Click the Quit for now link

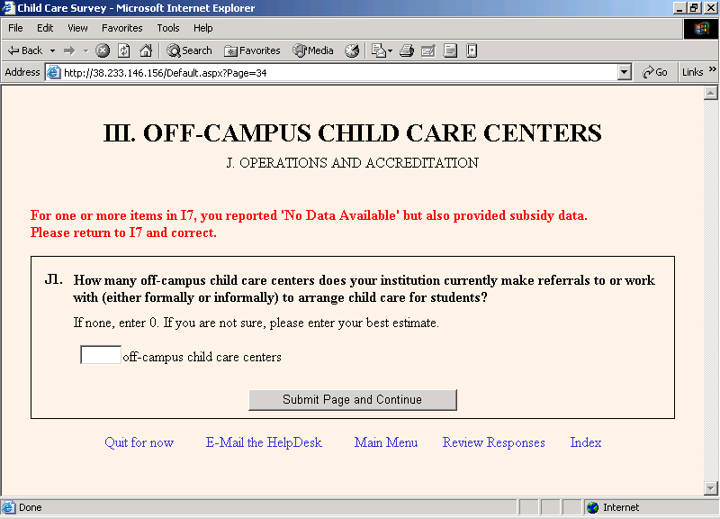(139, 442)
